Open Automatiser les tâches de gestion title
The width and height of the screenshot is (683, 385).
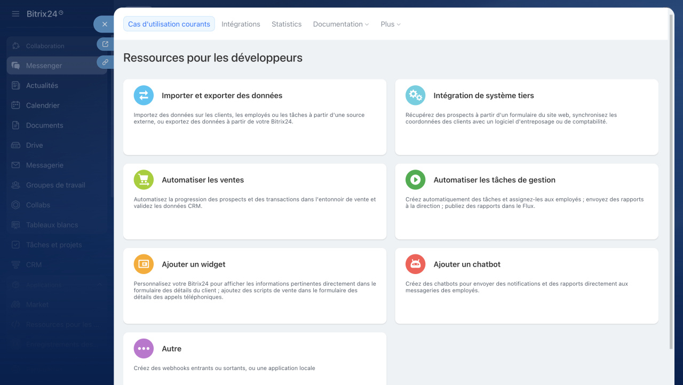coord(494,180)
